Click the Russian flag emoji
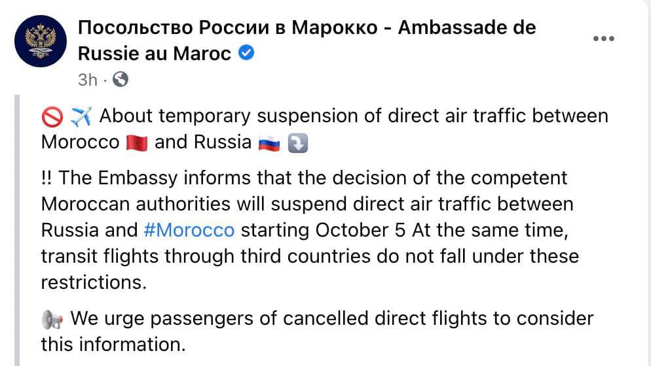This screenshot has width=651, height=366. point(269,143)
